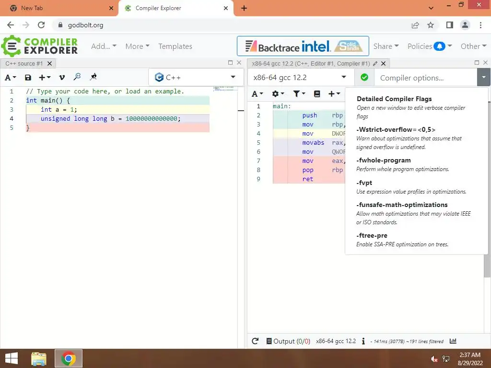491x368 pixels.
Task: Open the Output (0/0) window button
Action: [288, 341]
